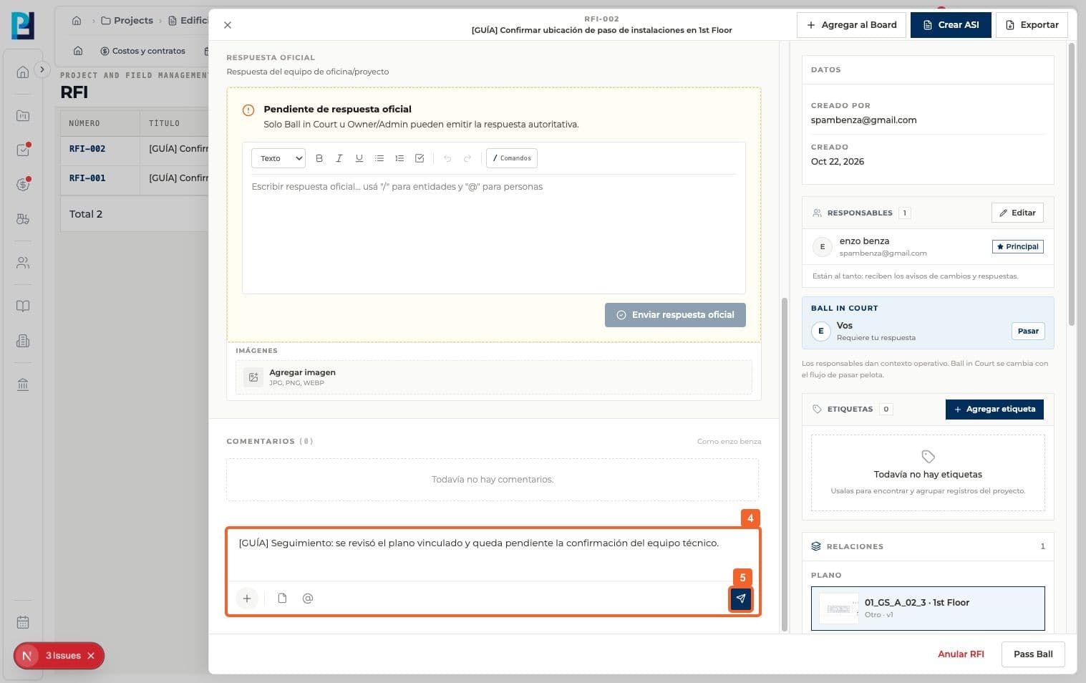
Task: Add a tag with Agregar etiqueta
Action: coord(994,410)
